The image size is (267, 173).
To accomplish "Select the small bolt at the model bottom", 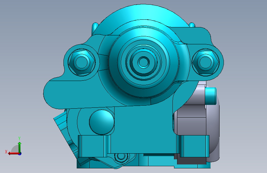I will (121, 157).
